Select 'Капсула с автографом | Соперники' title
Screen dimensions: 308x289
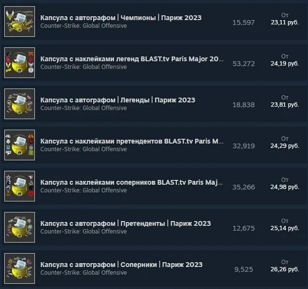point(121,265)
